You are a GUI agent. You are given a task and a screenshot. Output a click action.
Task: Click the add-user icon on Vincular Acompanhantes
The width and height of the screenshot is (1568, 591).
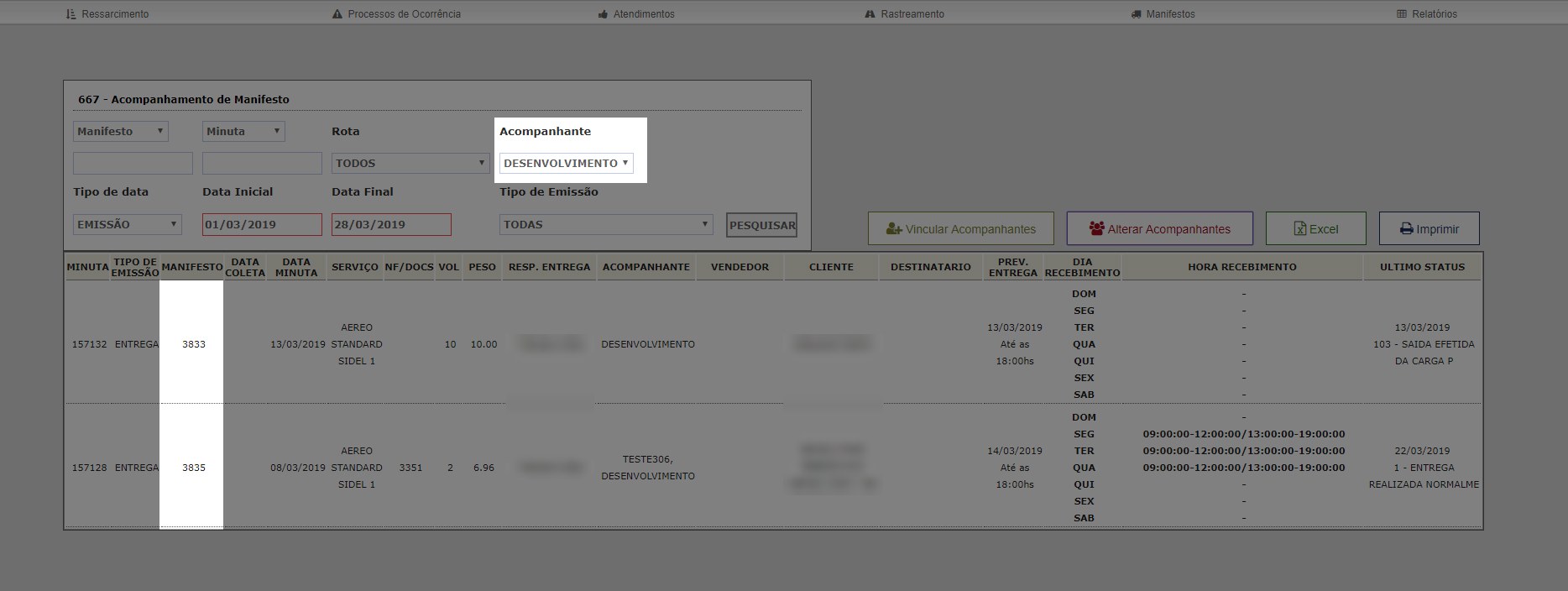pos(894,229)
